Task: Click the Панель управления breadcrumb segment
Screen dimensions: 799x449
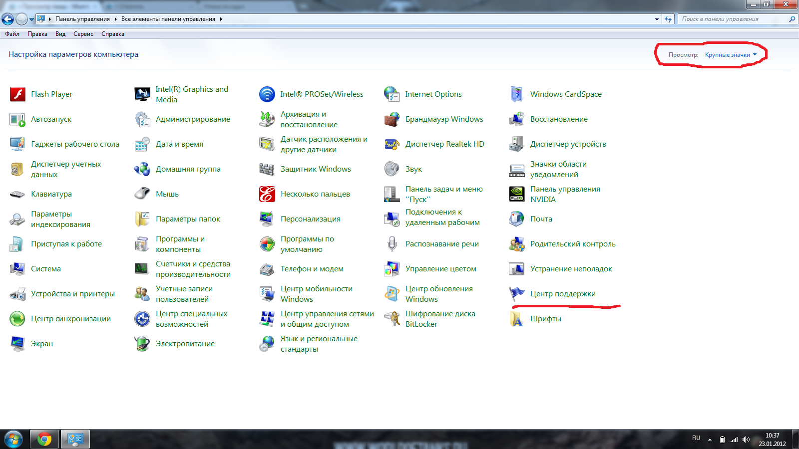Action: 82,19
